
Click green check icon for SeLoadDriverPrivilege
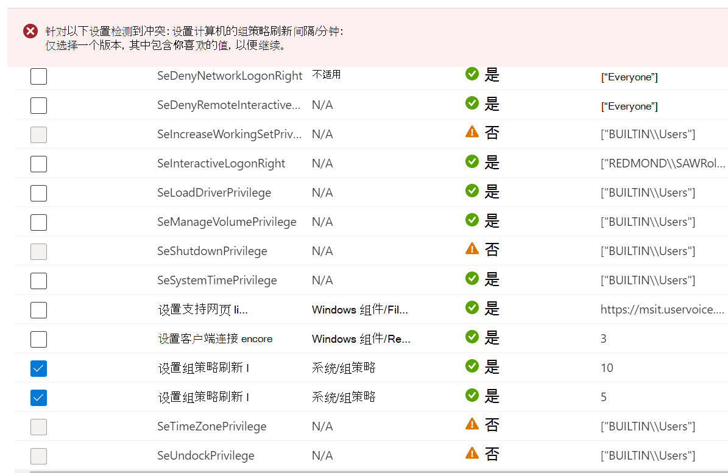point(472,191)
